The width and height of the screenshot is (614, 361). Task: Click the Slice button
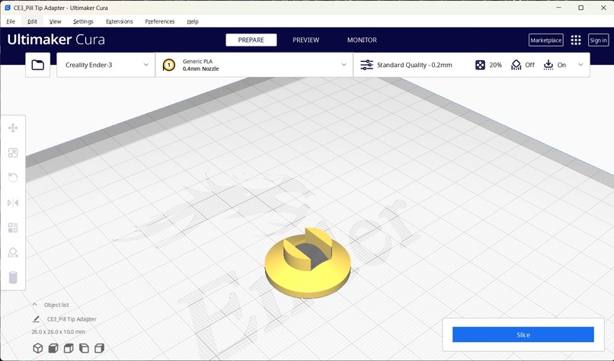523,335
